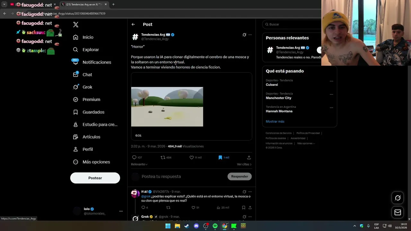Share the main post
The image size is (411, 231).
[x=249, y=158]
